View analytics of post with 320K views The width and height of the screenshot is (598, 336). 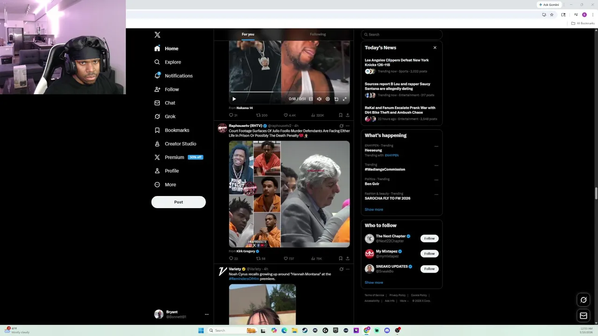pos(317,115)
